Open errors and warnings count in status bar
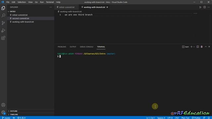 [x=21, y=118]
